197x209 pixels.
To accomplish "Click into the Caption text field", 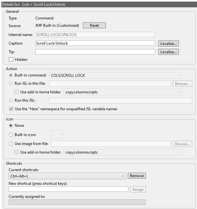I will (95, 43).
